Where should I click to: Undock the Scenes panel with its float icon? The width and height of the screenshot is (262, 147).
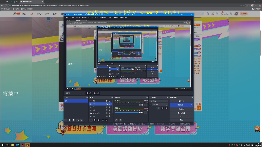[x=87, y=97]
